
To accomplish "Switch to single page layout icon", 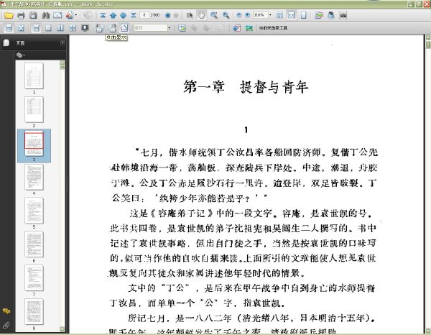I will 48,28.
